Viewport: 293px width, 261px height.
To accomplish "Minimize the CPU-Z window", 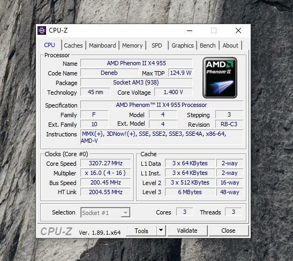I will tap(190, 30).
